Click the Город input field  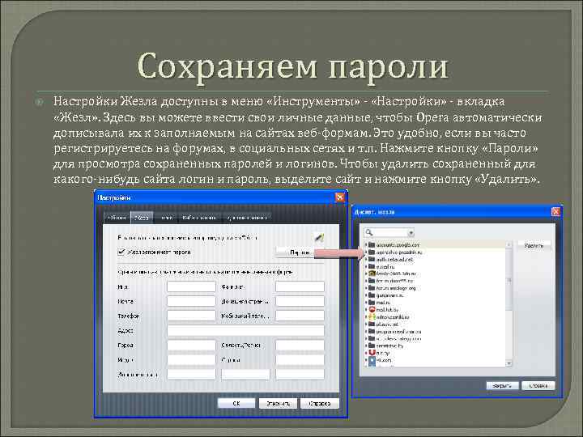point(191,345)
